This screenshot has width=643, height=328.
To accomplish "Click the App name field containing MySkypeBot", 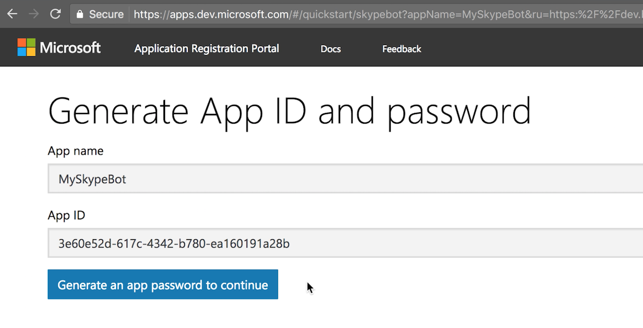I will [345, 179].
